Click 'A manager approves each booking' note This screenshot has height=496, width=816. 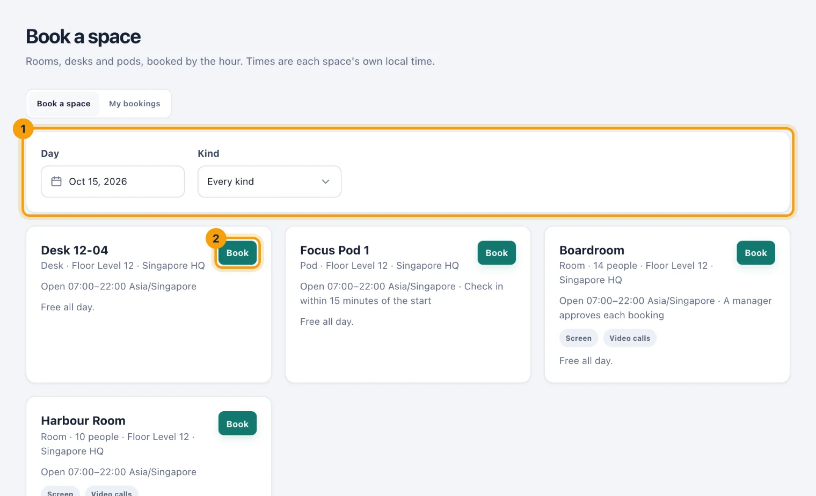tap(666, 308)
